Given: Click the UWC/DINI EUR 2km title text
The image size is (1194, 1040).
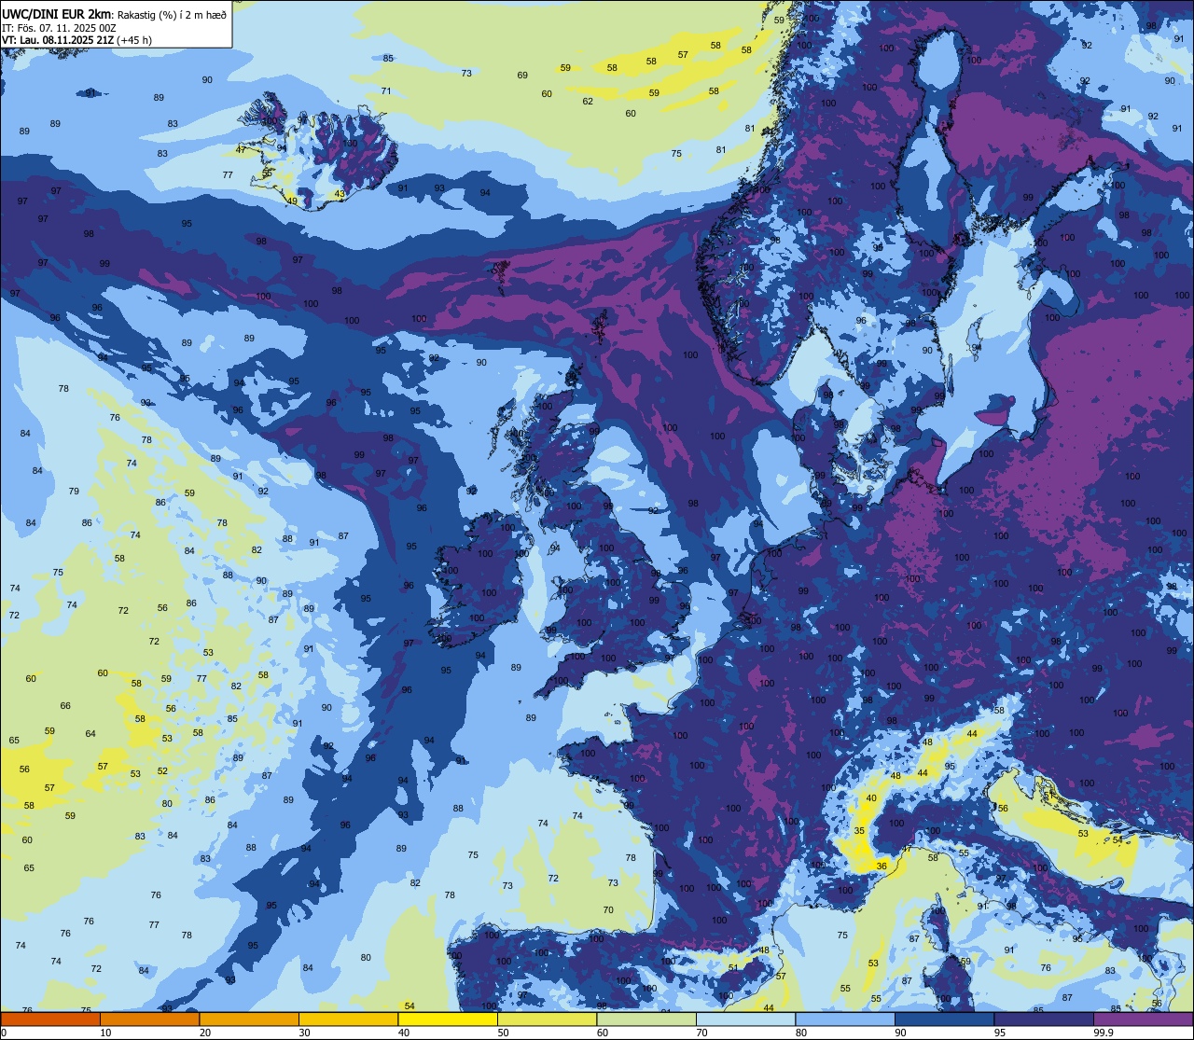Looking at the screenshot, I should [x=57, y=14].
